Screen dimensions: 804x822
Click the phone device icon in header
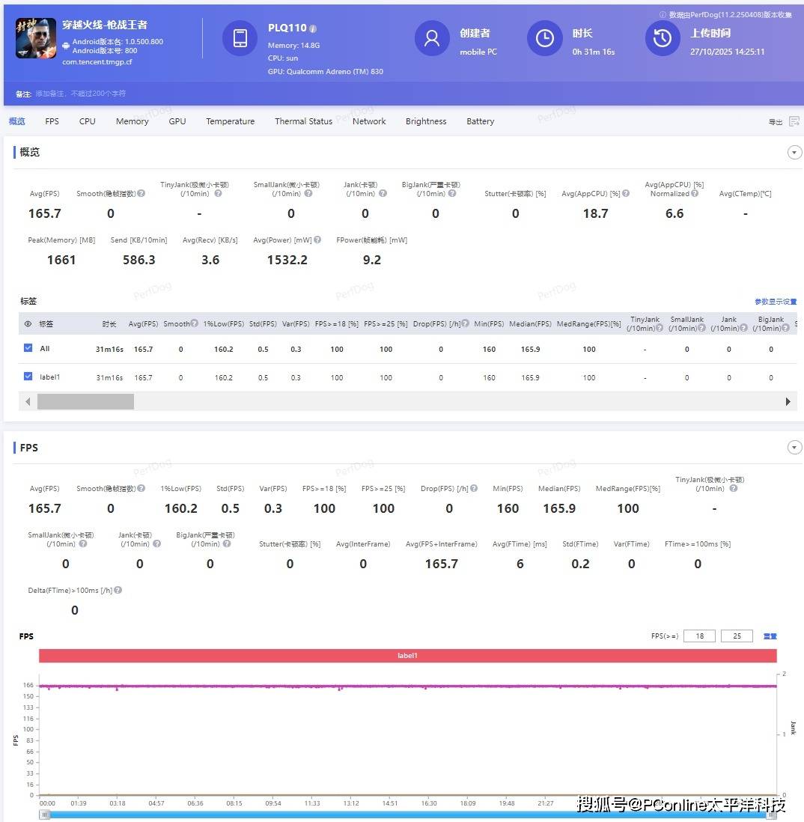240,38
